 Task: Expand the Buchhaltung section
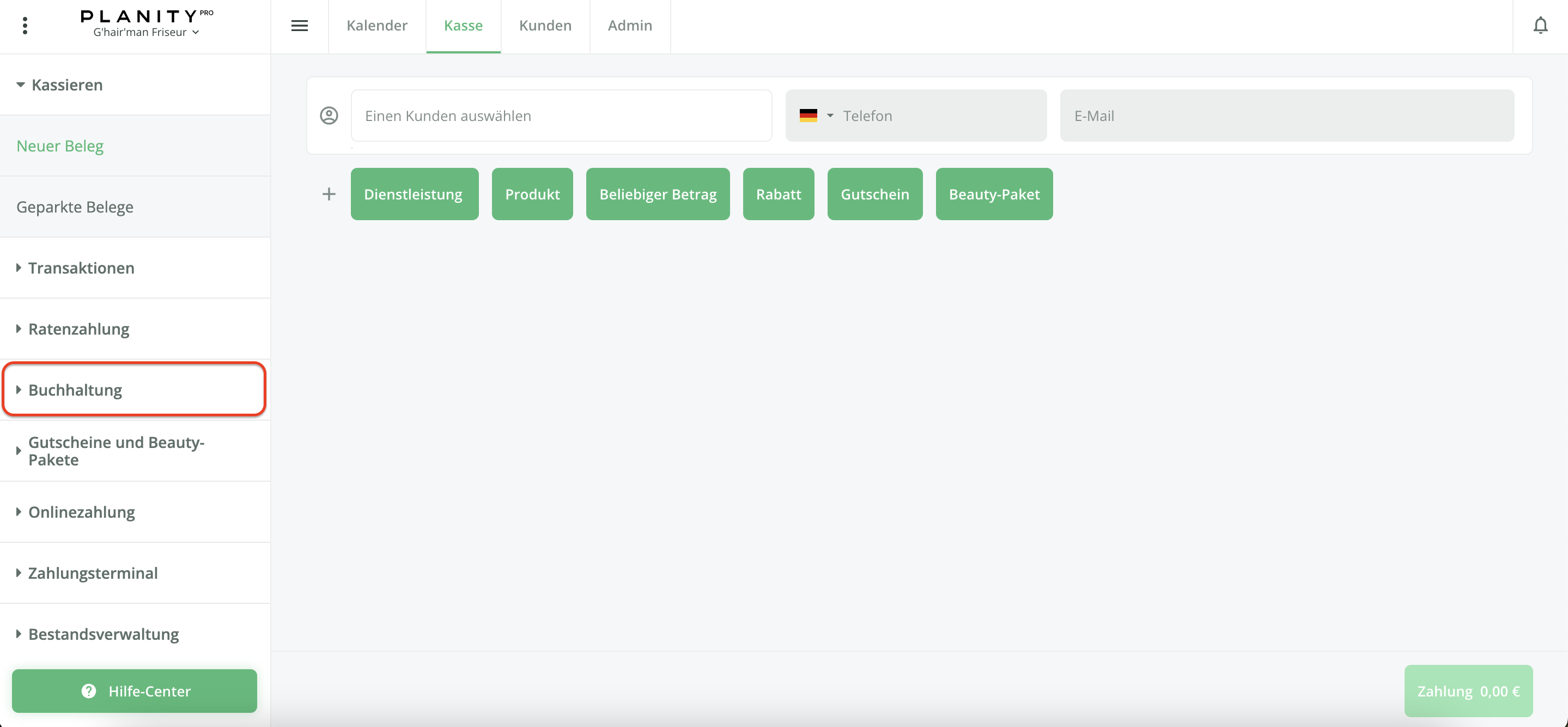(75, 390)
